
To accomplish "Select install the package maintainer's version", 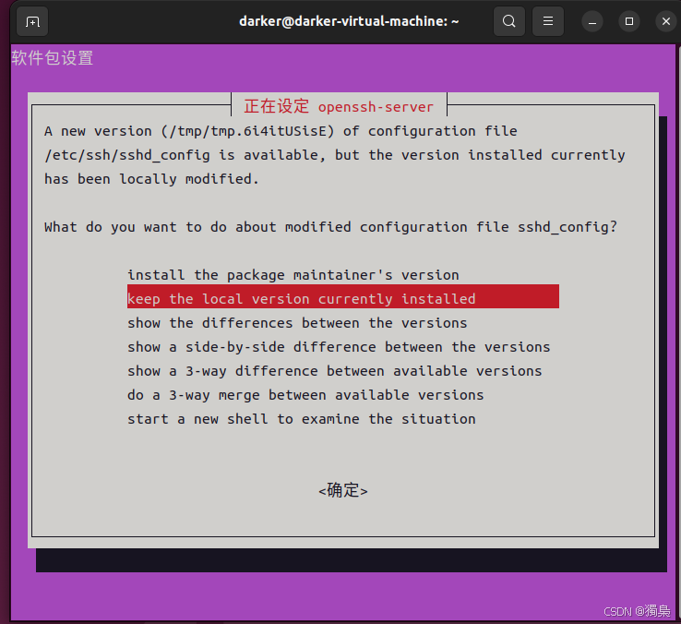I will pyautogui.click(x=293, y=275).
